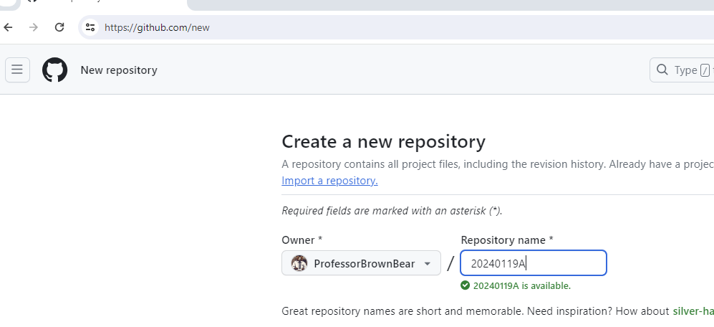Click the caret arrow in Owner selector

pos(428,263)
